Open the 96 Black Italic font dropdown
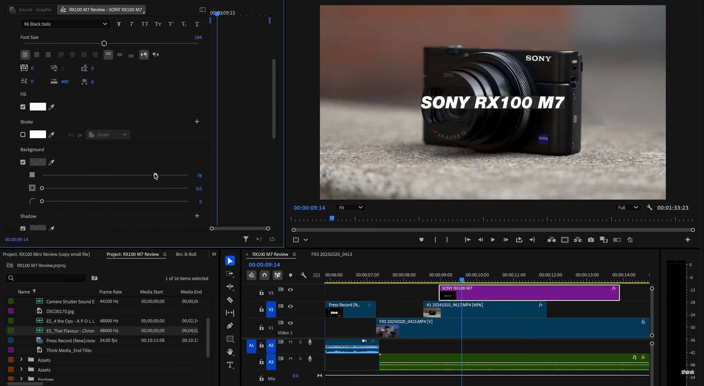 pos(65,24)
